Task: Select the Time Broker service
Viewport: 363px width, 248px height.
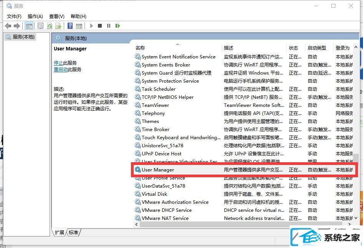Action: pyautogui.click(x=244, y=130)
